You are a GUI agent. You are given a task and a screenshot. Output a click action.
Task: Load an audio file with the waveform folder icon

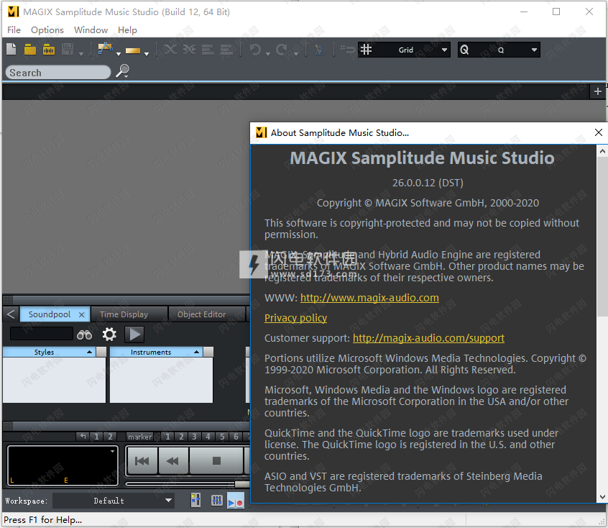click(48, 50)
